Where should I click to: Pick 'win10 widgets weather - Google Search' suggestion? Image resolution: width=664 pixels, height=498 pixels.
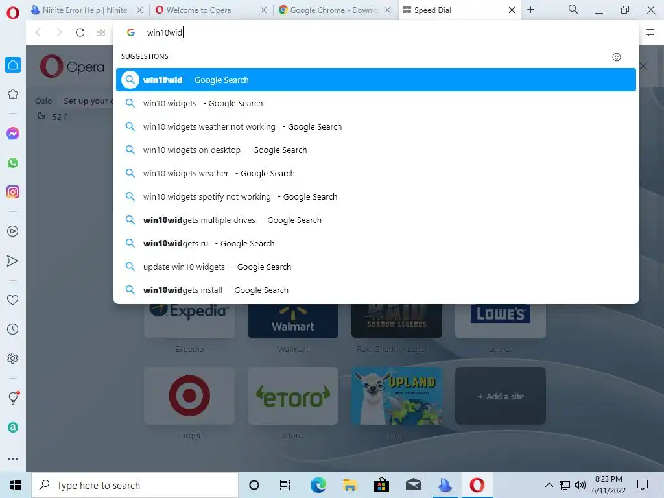[x=376, y=173]
